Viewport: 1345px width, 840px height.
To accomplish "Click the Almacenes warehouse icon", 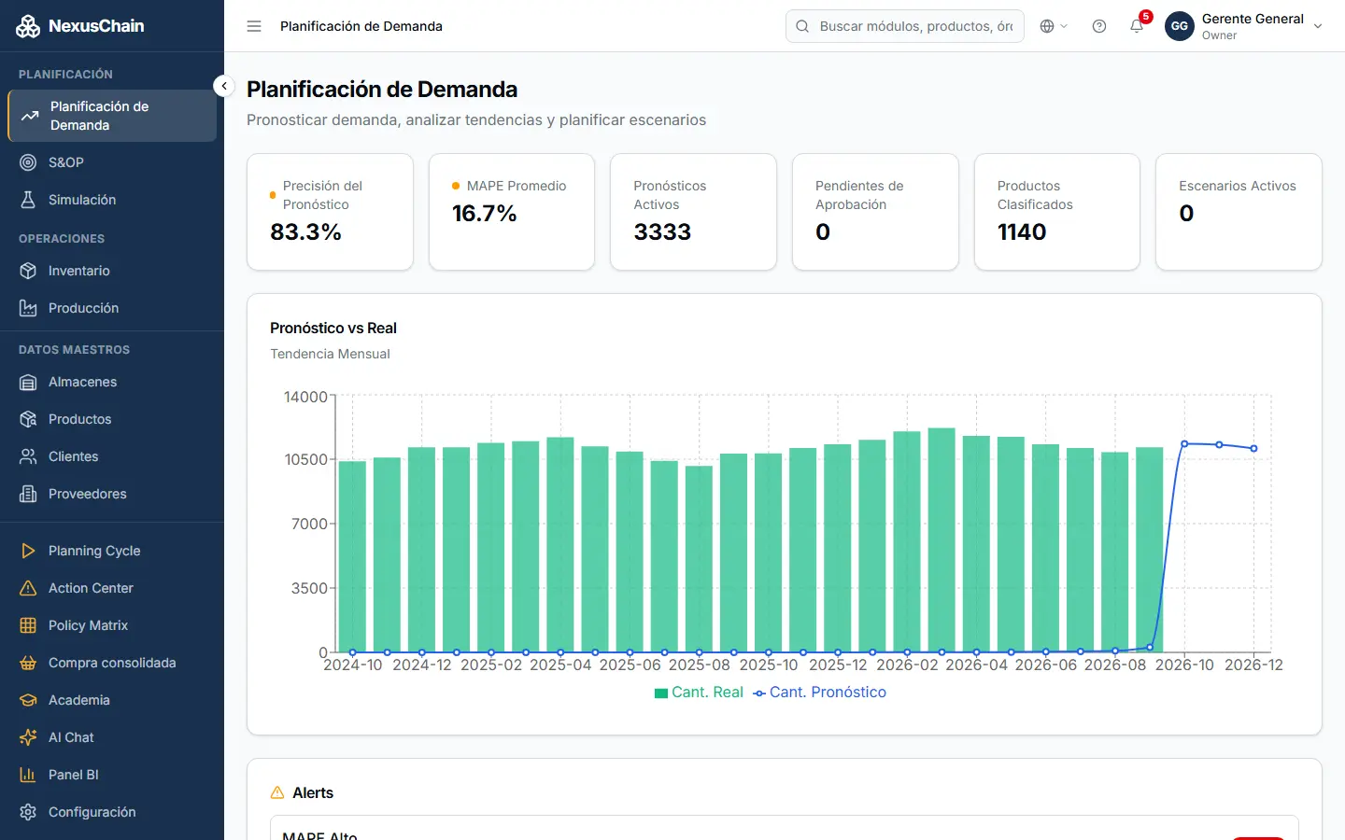I will [28, 382].
